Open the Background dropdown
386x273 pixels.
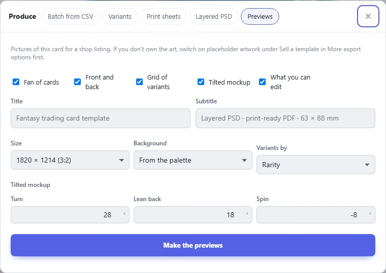click(193, 160)
